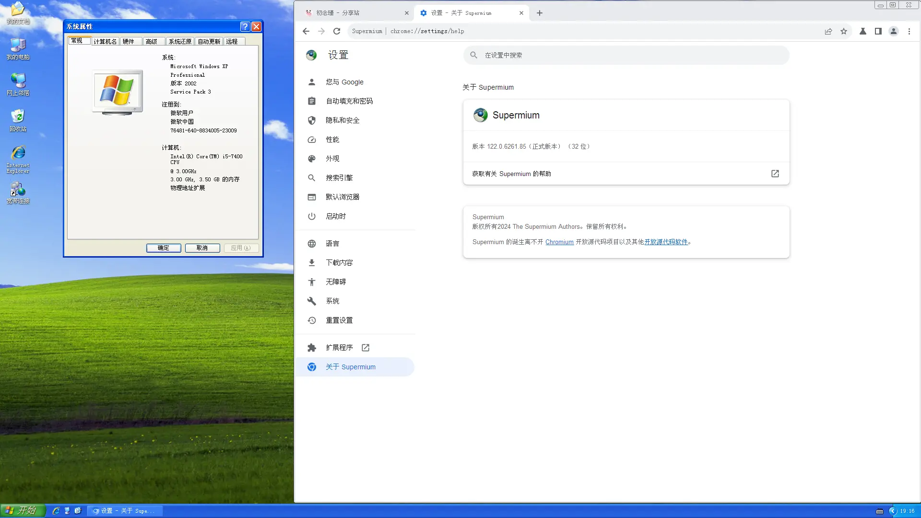Reload the settings page
This screenshot has height=518, width=921.
click(x=337, y=31)
